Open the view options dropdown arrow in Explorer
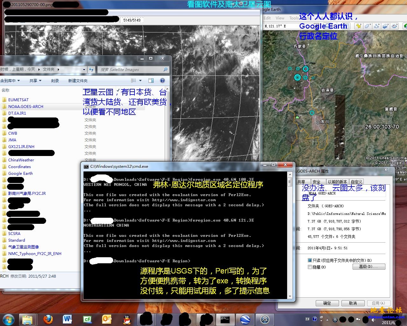This screenshot has height=326, width=407. (x=140, y=81)
